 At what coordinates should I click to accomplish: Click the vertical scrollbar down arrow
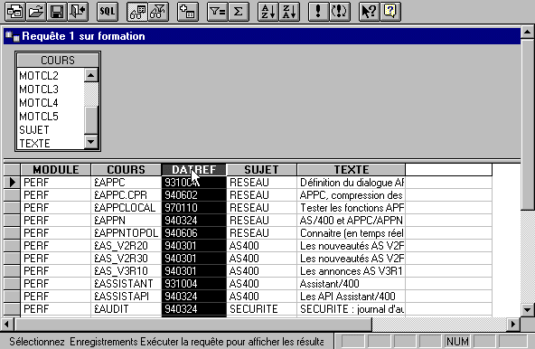(x=528, y=310)
